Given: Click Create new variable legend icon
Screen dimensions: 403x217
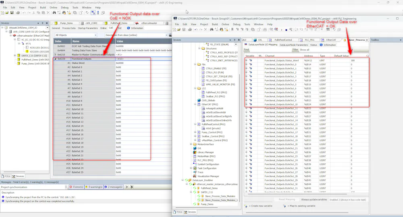Looking at the screenshot, I should (246, 206).
